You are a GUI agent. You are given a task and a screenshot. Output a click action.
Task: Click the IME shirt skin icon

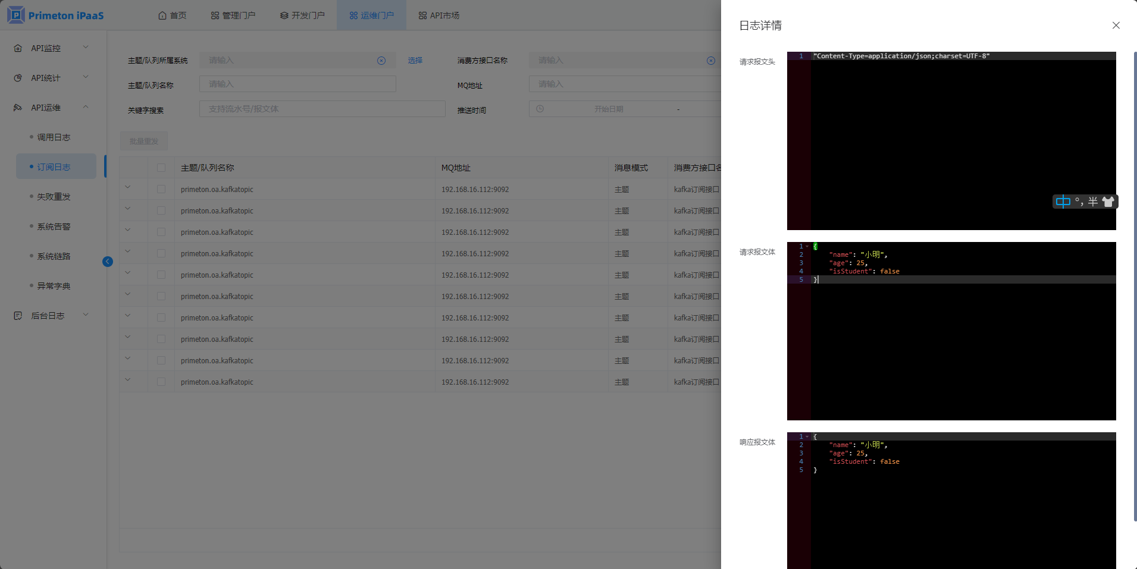[x=1108, y=202]
